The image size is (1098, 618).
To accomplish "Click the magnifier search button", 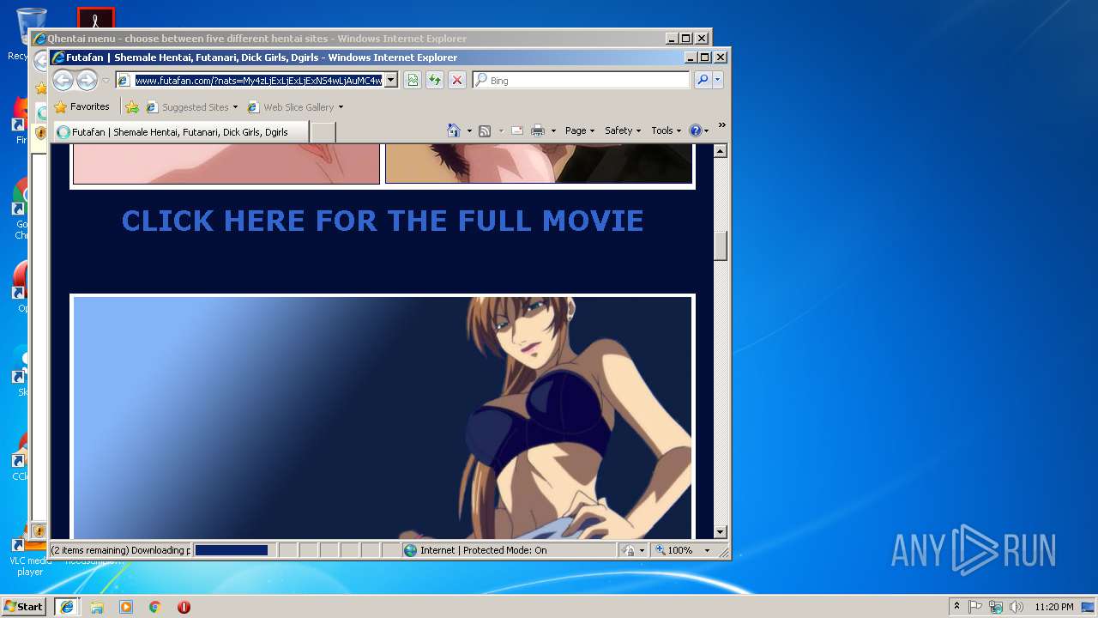I will [x=703, y=80].
